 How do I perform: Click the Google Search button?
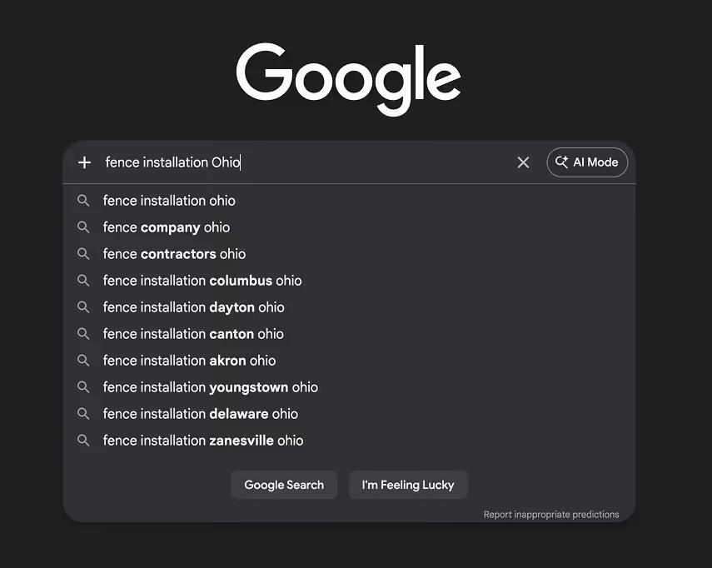tap(284, 484)
